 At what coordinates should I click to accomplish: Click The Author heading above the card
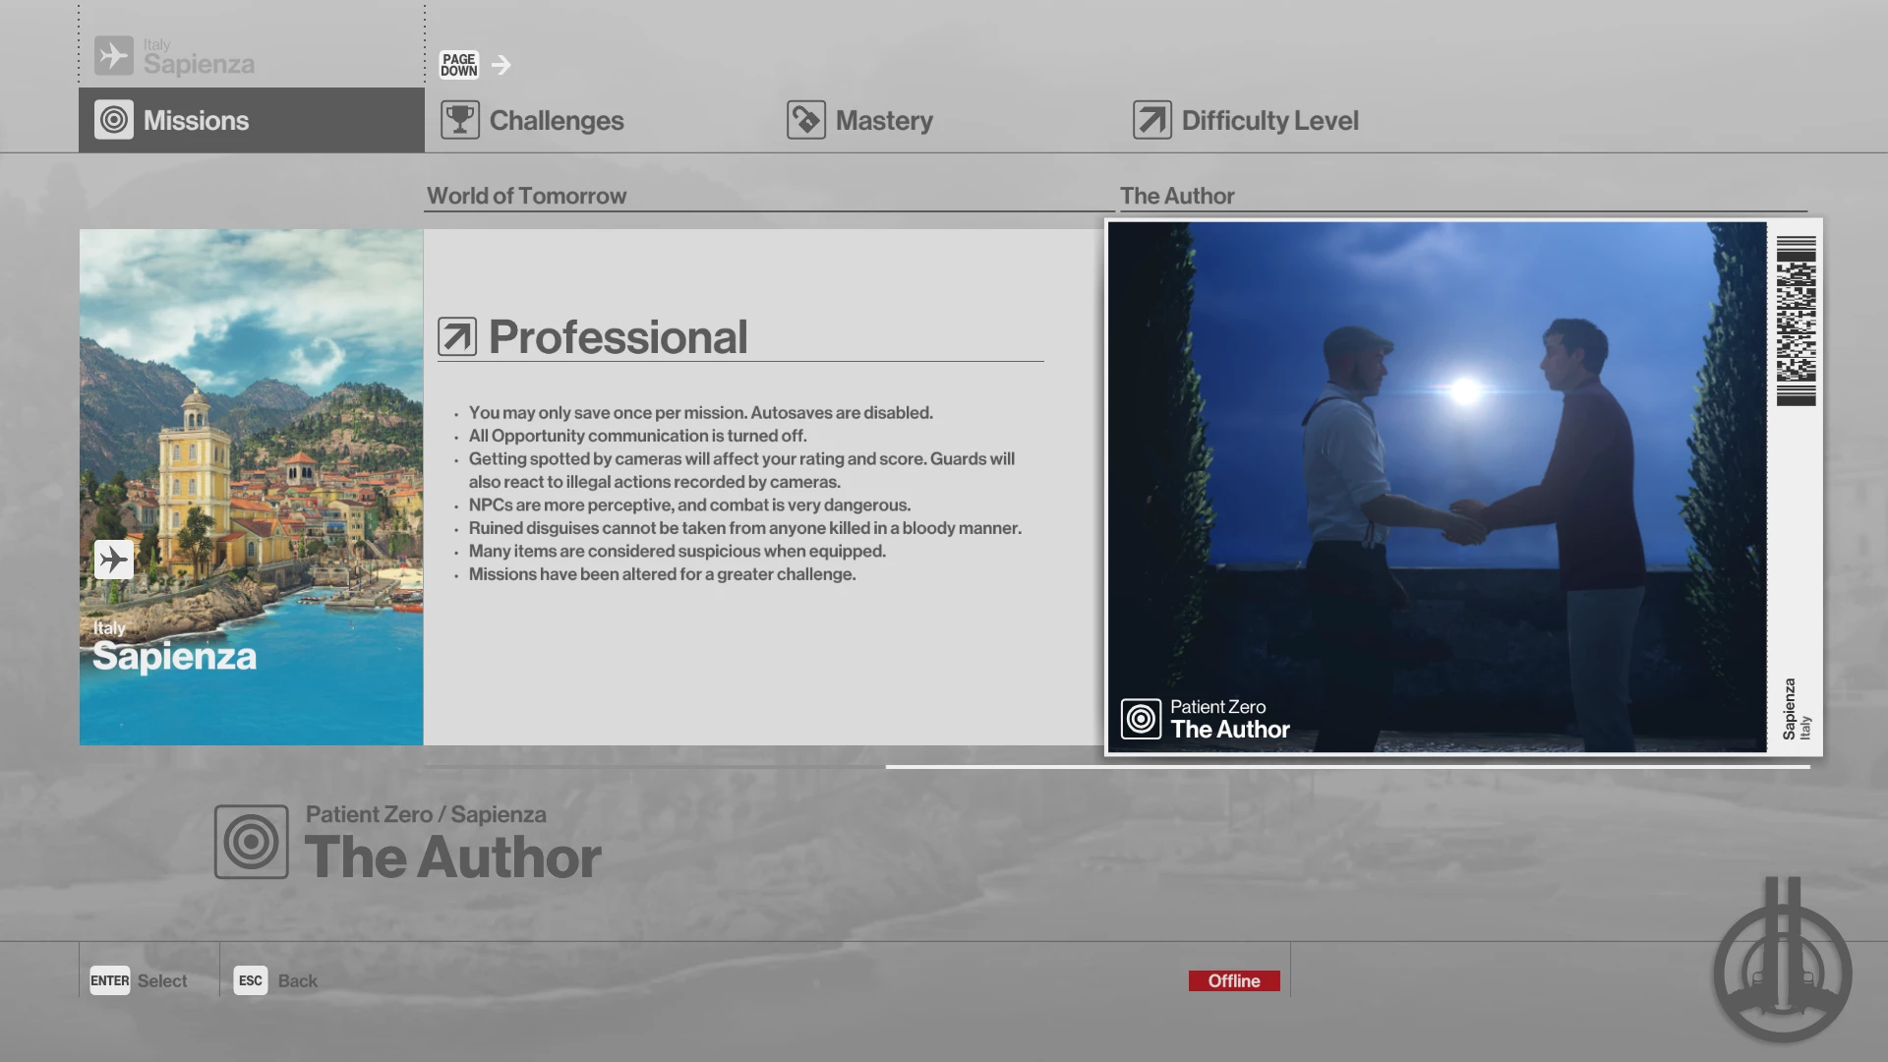[1177, 196]
